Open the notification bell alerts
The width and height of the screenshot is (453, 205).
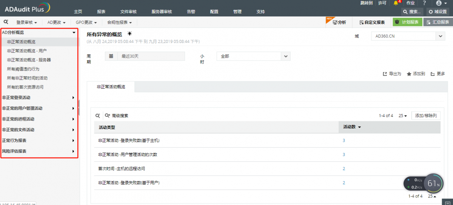tap(396, 3)
